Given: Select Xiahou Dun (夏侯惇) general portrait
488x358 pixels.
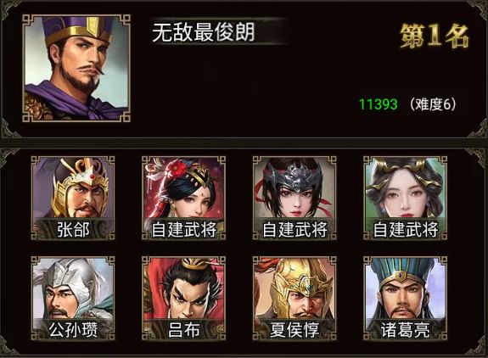Looking at the screenshot, I should (x=294, y=299).
